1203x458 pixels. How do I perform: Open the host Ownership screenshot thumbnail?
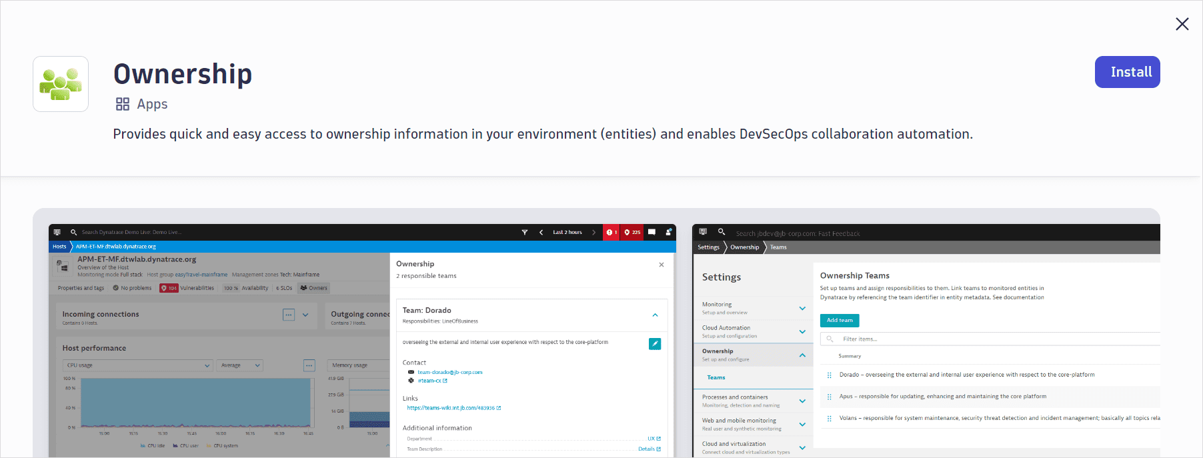(x=362, y=341)
